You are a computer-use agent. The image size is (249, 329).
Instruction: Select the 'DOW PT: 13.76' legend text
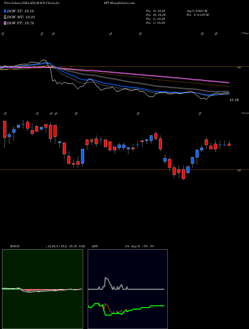[x=20, y=23]
